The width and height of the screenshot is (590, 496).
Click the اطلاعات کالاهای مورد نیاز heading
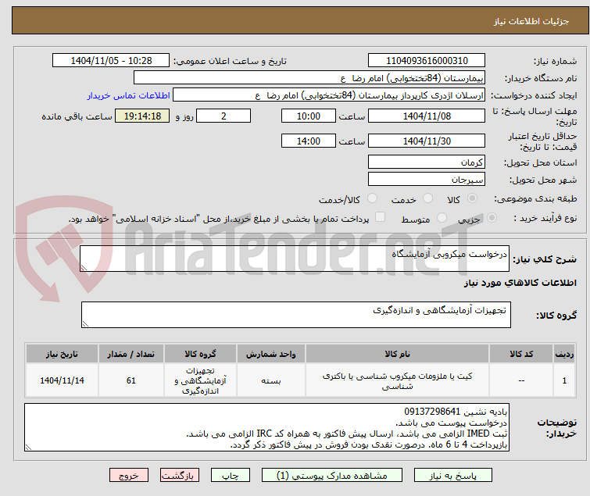point(520,283)
